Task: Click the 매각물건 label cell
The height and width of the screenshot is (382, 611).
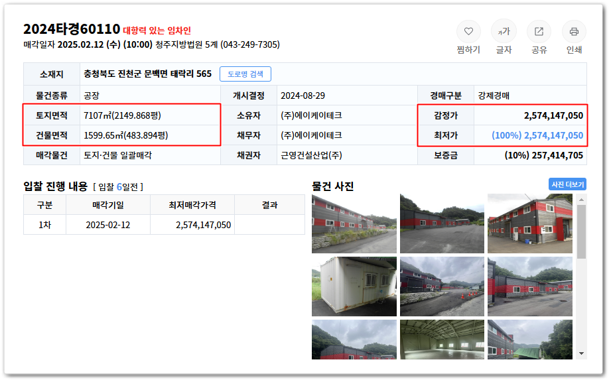Action: (52, 155)
